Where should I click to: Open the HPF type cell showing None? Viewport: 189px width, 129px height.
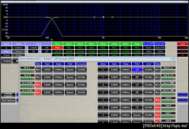[x=148, y=48]
